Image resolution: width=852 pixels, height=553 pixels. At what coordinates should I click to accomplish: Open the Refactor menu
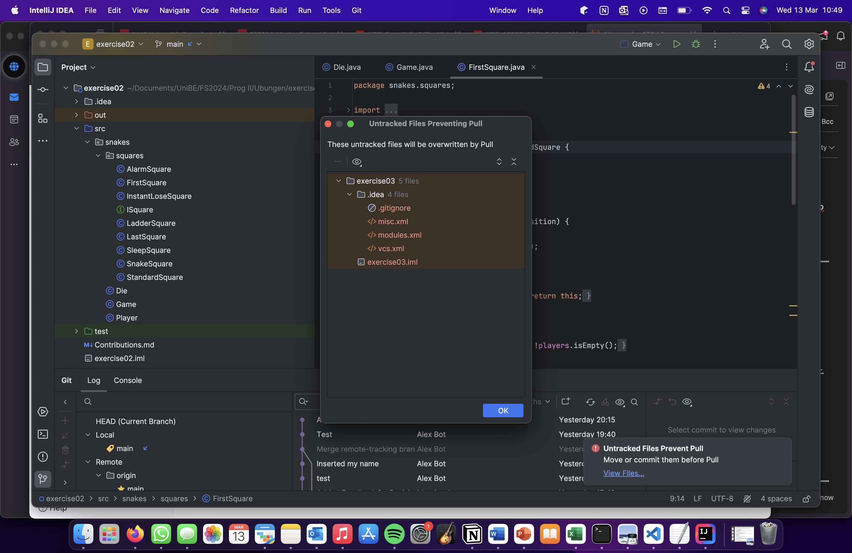pyautogui.click(x=244, y=10)
